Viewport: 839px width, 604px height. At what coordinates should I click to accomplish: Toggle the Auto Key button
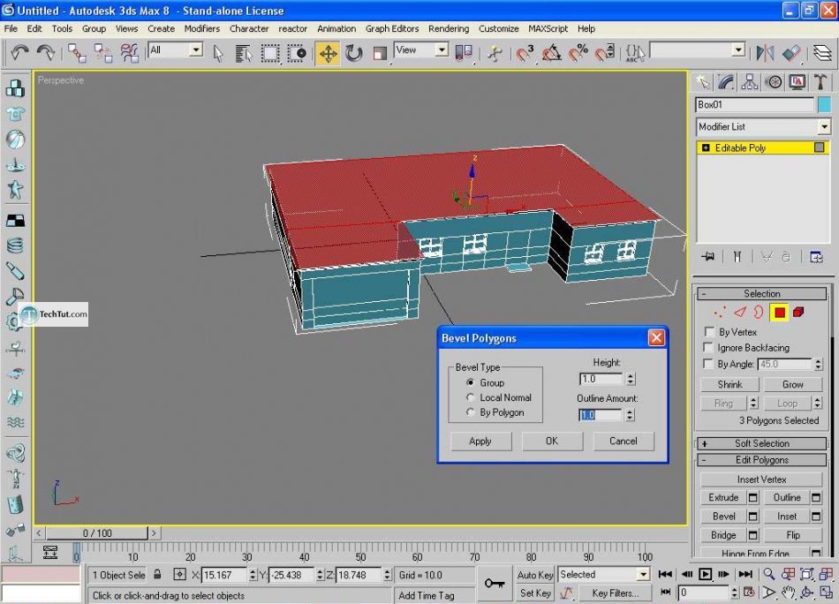click(x=534, y=575)
